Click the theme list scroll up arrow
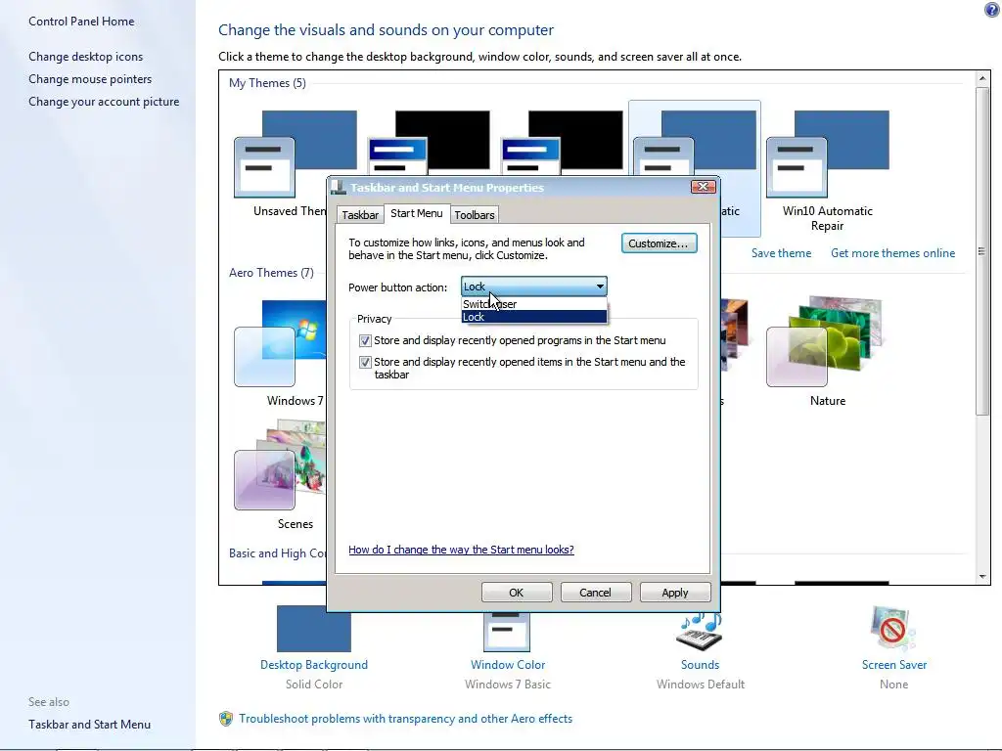1002x751 pixels. click(982, 78)
